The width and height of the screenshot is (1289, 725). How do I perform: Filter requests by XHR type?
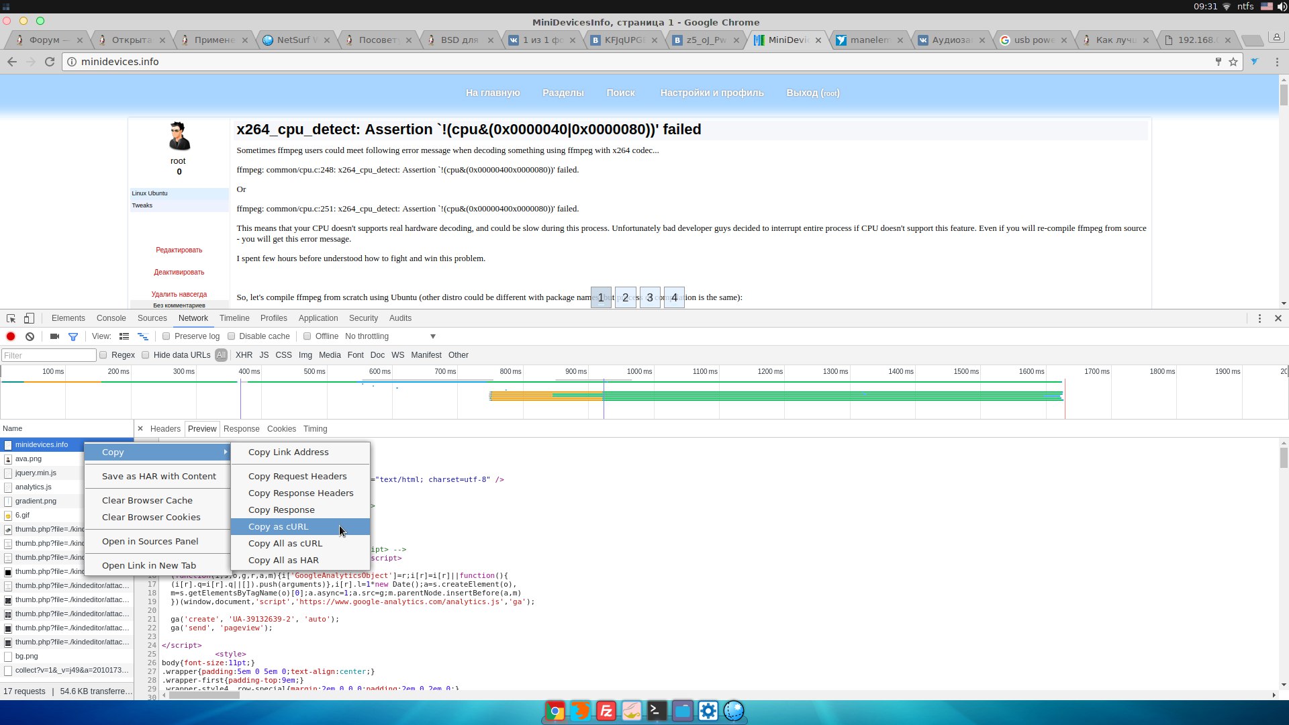pos(244,355)
